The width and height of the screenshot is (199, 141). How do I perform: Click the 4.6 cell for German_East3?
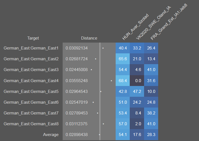point(137,70)
